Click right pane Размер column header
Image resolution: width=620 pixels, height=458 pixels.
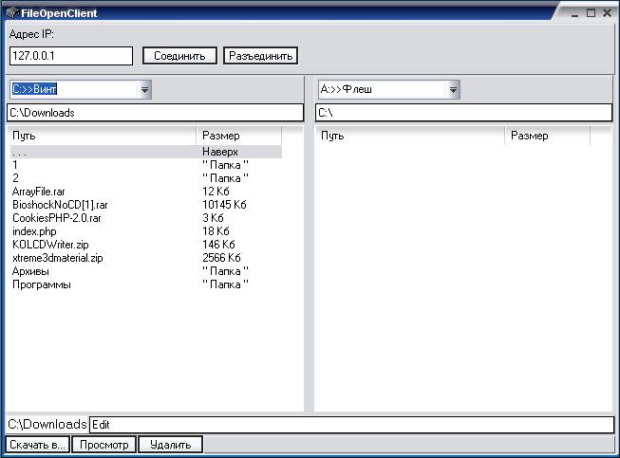pyautogui.click(x=547, y=136)
